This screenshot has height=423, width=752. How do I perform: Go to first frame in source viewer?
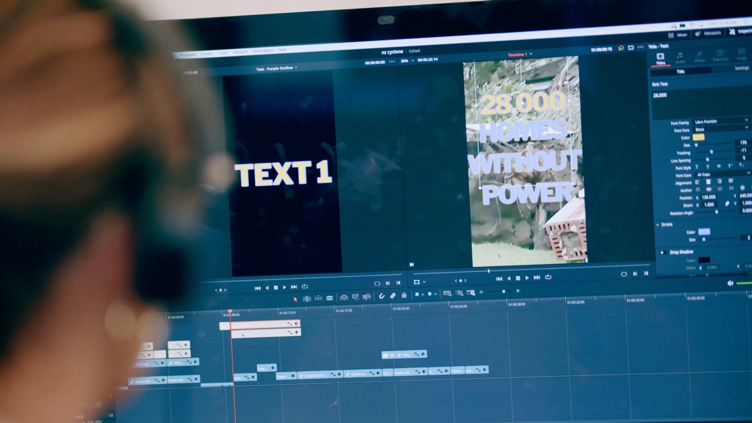(x=257, y=288)
